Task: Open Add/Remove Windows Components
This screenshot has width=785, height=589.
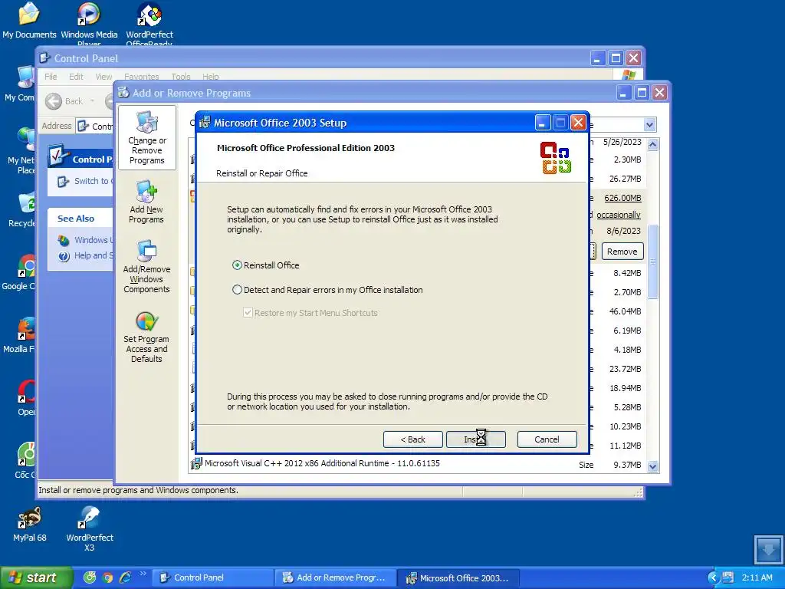Action: click(x=146, y=266)
